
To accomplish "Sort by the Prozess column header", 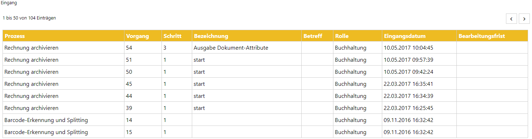I will point(63,36).
